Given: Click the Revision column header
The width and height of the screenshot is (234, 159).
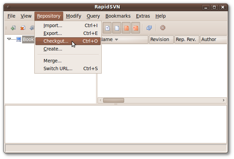Looking at the screenshot, I should tap(161, 39).
